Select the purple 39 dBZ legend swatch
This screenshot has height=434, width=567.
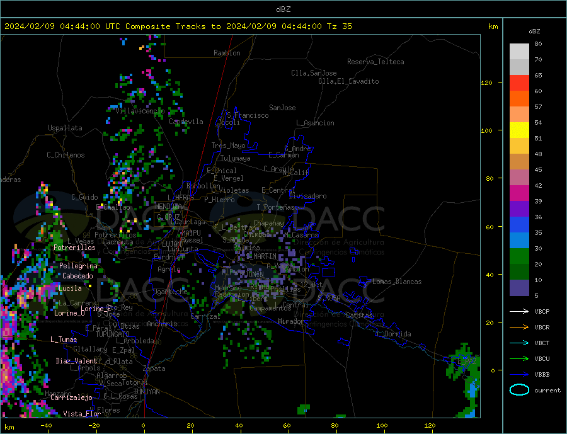click(519, 209)
